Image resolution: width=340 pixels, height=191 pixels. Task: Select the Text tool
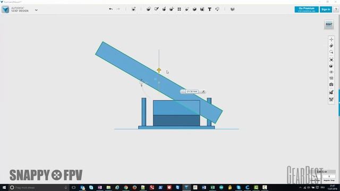210,9
